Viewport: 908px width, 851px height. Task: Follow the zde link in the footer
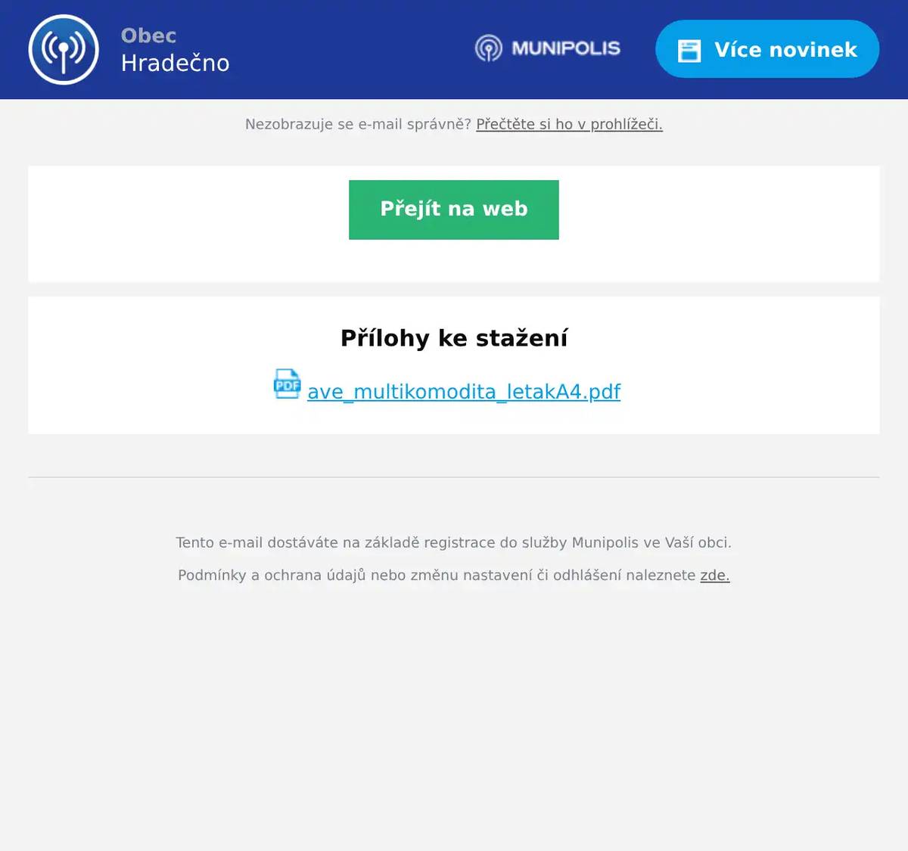(715, 575)
